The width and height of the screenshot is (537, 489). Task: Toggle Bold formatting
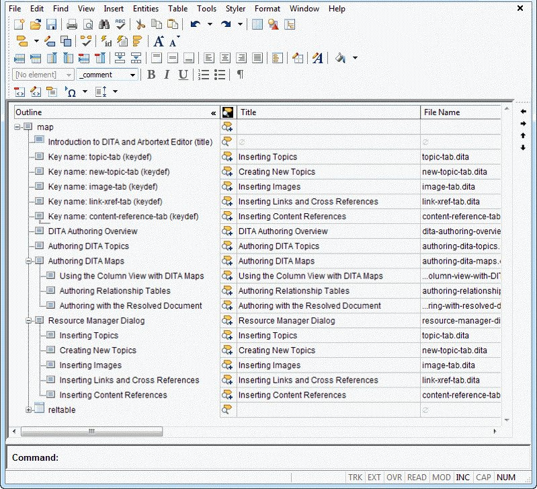[151, 75]
